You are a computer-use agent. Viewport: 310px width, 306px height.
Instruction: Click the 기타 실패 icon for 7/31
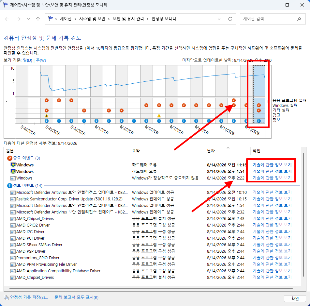[84, 110]
